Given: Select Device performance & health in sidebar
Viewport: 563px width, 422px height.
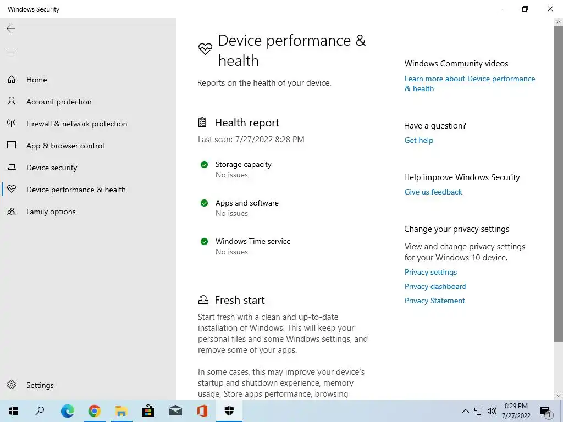Looking at the screenshot, I should 76,190.
